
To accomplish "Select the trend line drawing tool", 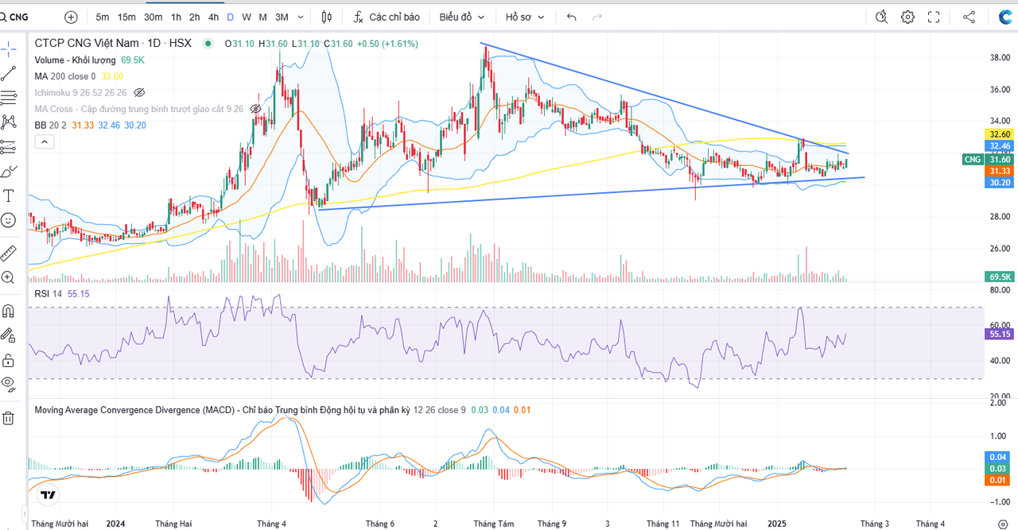I will [x=9, y=73].
